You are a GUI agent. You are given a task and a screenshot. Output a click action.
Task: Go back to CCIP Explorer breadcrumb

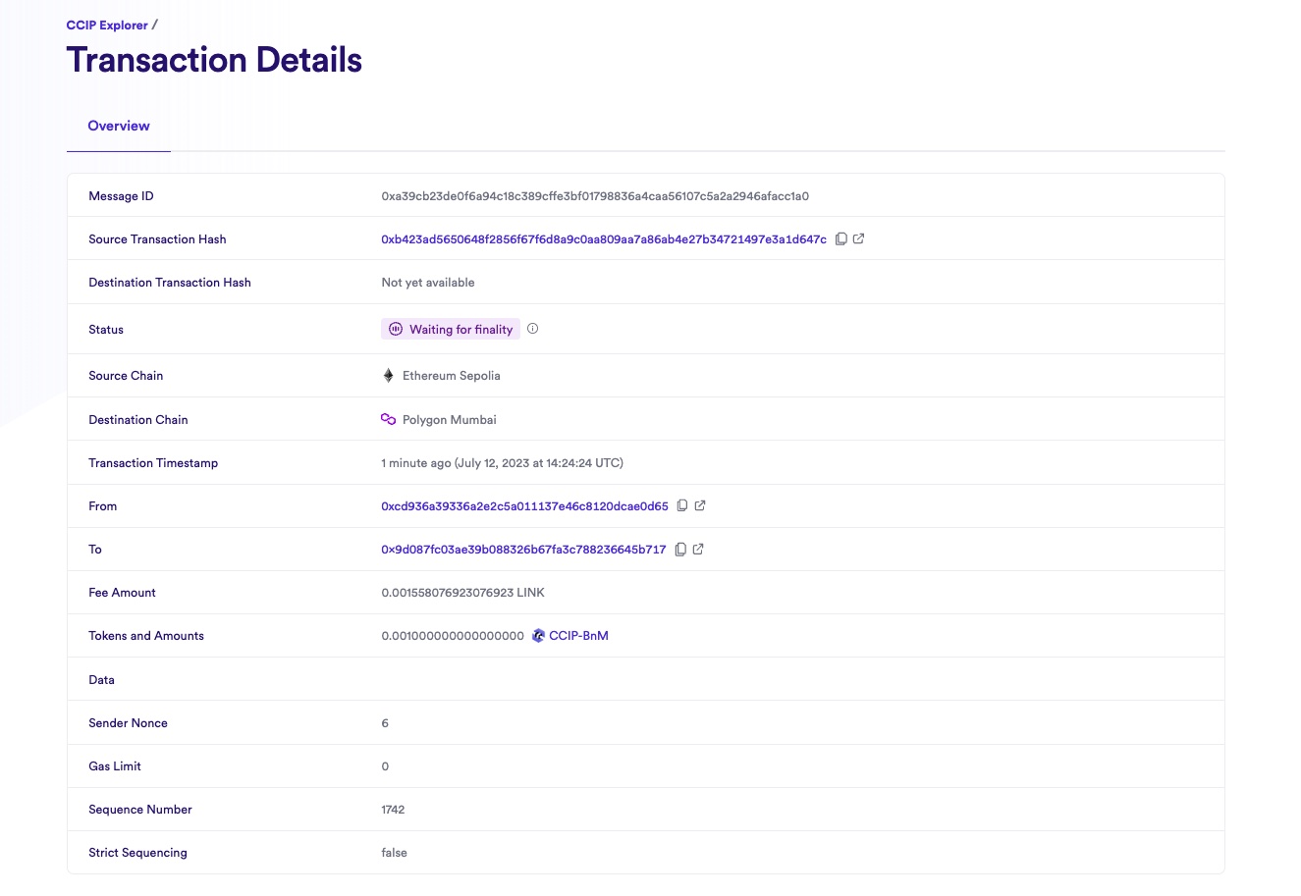point(107,25)
